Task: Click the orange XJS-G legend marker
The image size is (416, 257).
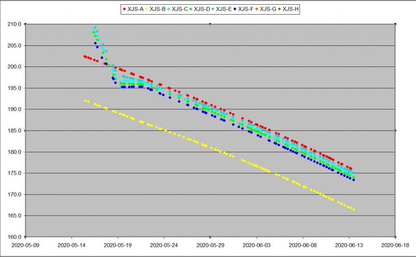Action: coord(257,9)
